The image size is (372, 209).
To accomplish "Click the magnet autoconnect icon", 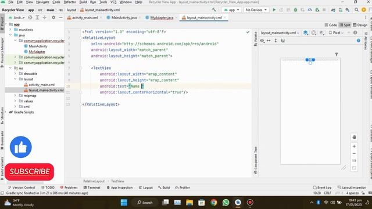I will pyautogui.click(x=283, y=41).
